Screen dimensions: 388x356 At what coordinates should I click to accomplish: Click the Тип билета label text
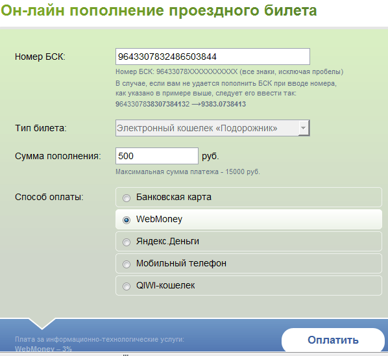click(41, 128)
